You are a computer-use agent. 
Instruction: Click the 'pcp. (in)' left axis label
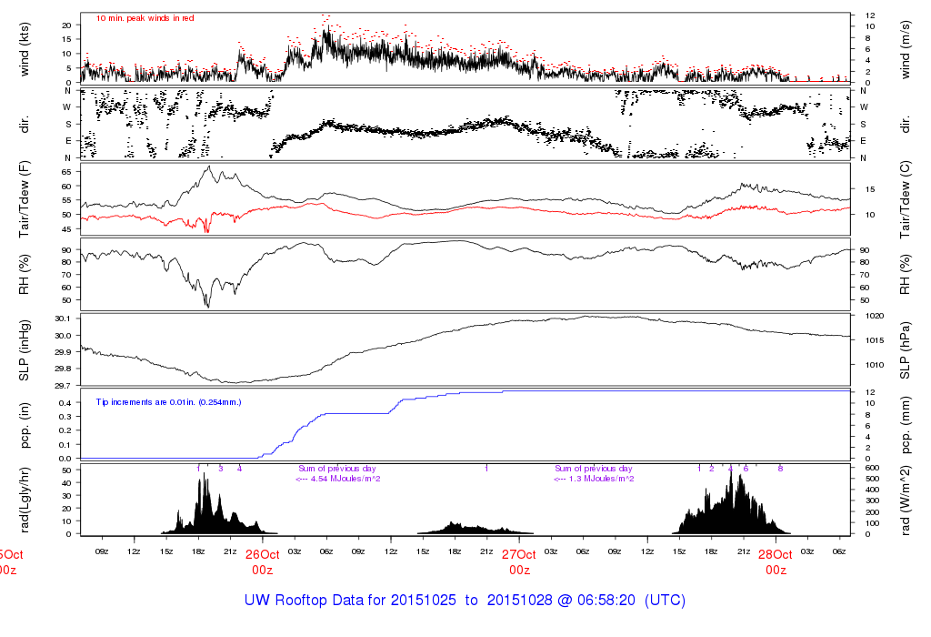pyautogui.click(x=25, y=425)
